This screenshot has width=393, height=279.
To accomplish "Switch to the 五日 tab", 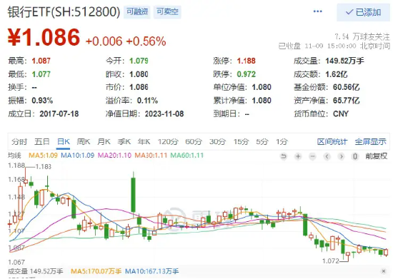I will point(42,141).
